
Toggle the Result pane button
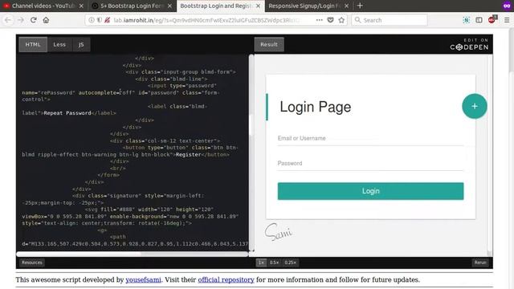point(269,45)
